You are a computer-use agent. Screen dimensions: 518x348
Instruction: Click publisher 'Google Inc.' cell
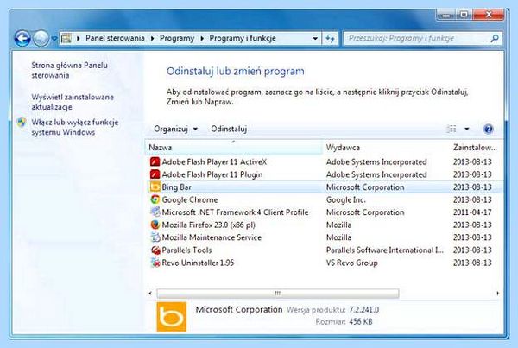(346, 199)
